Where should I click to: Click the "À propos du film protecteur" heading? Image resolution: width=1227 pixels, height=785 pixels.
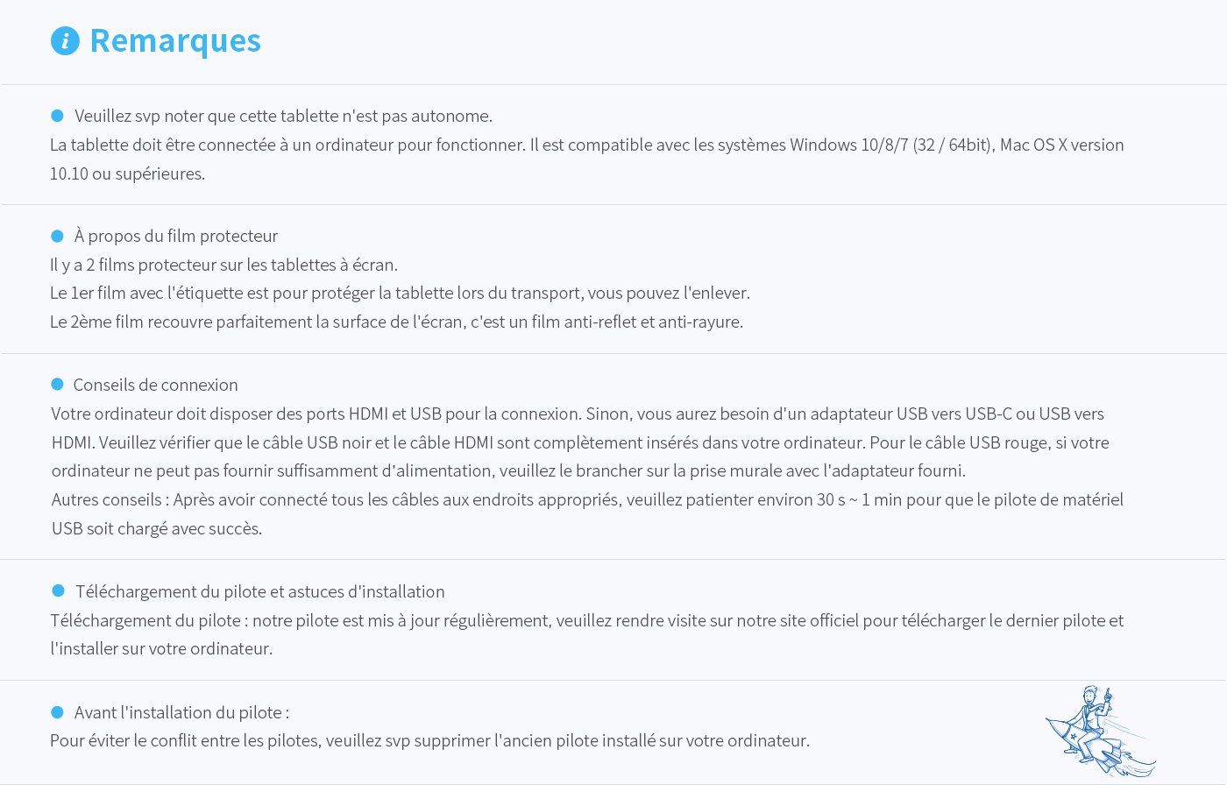click(176, 236)
